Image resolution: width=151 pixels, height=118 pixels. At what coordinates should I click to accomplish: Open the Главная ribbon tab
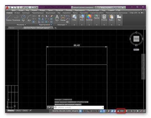coord(9,13)
